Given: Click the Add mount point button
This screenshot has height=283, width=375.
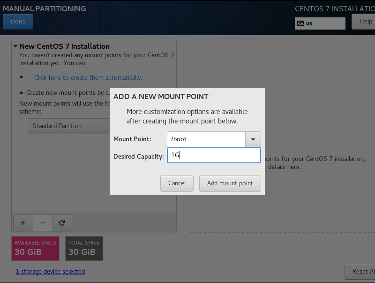Looking at the screenshot, I should point(230,184).
